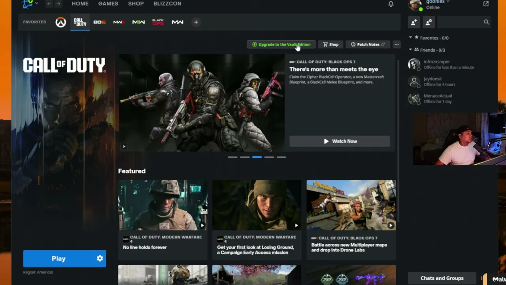506x285 pixels.
Task: Open the Losing Ground campaign thumbnail
Action: click(257, 205)
